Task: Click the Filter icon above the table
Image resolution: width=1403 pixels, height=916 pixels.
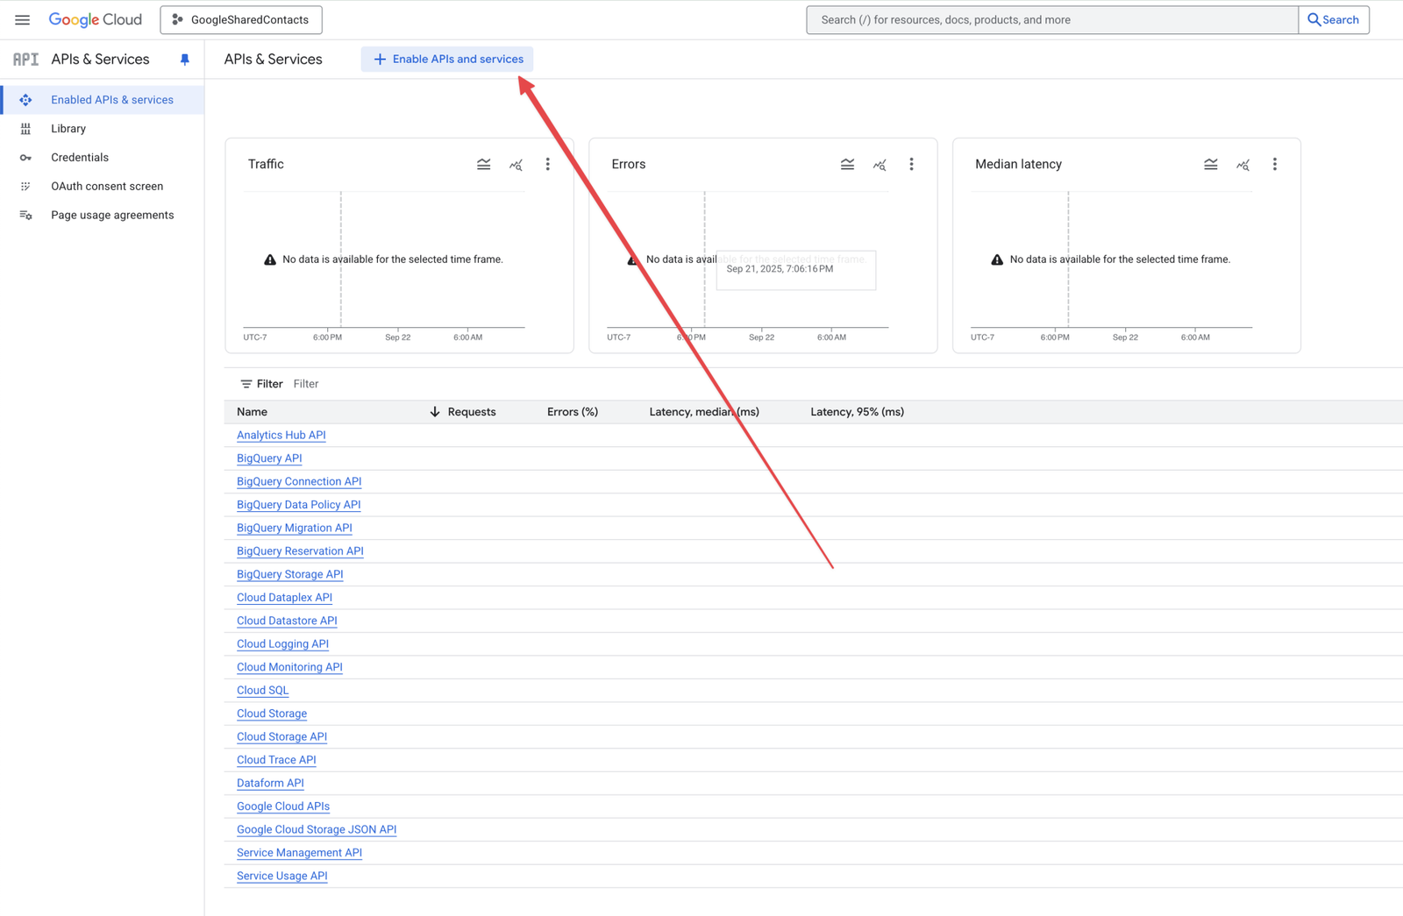Action: (x=246, y=384)
